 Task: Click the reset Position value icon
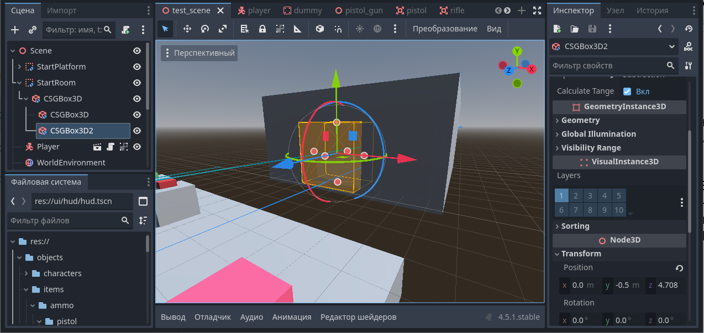679,268
